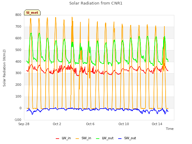Image resolution: width=192 pixels, height=144 pixels.
Task: Click the SI_met annotation label
Action: click(32, 13)
